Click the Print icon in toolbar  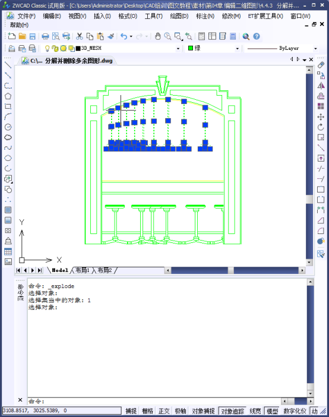(45, 36)
